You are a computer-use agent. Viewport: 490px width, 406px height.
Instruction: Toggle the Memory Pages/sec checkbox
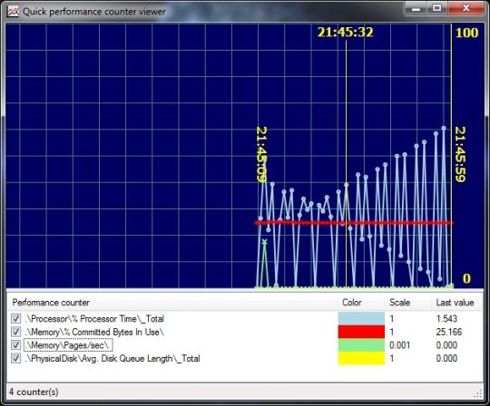click(x=16, y=345)
